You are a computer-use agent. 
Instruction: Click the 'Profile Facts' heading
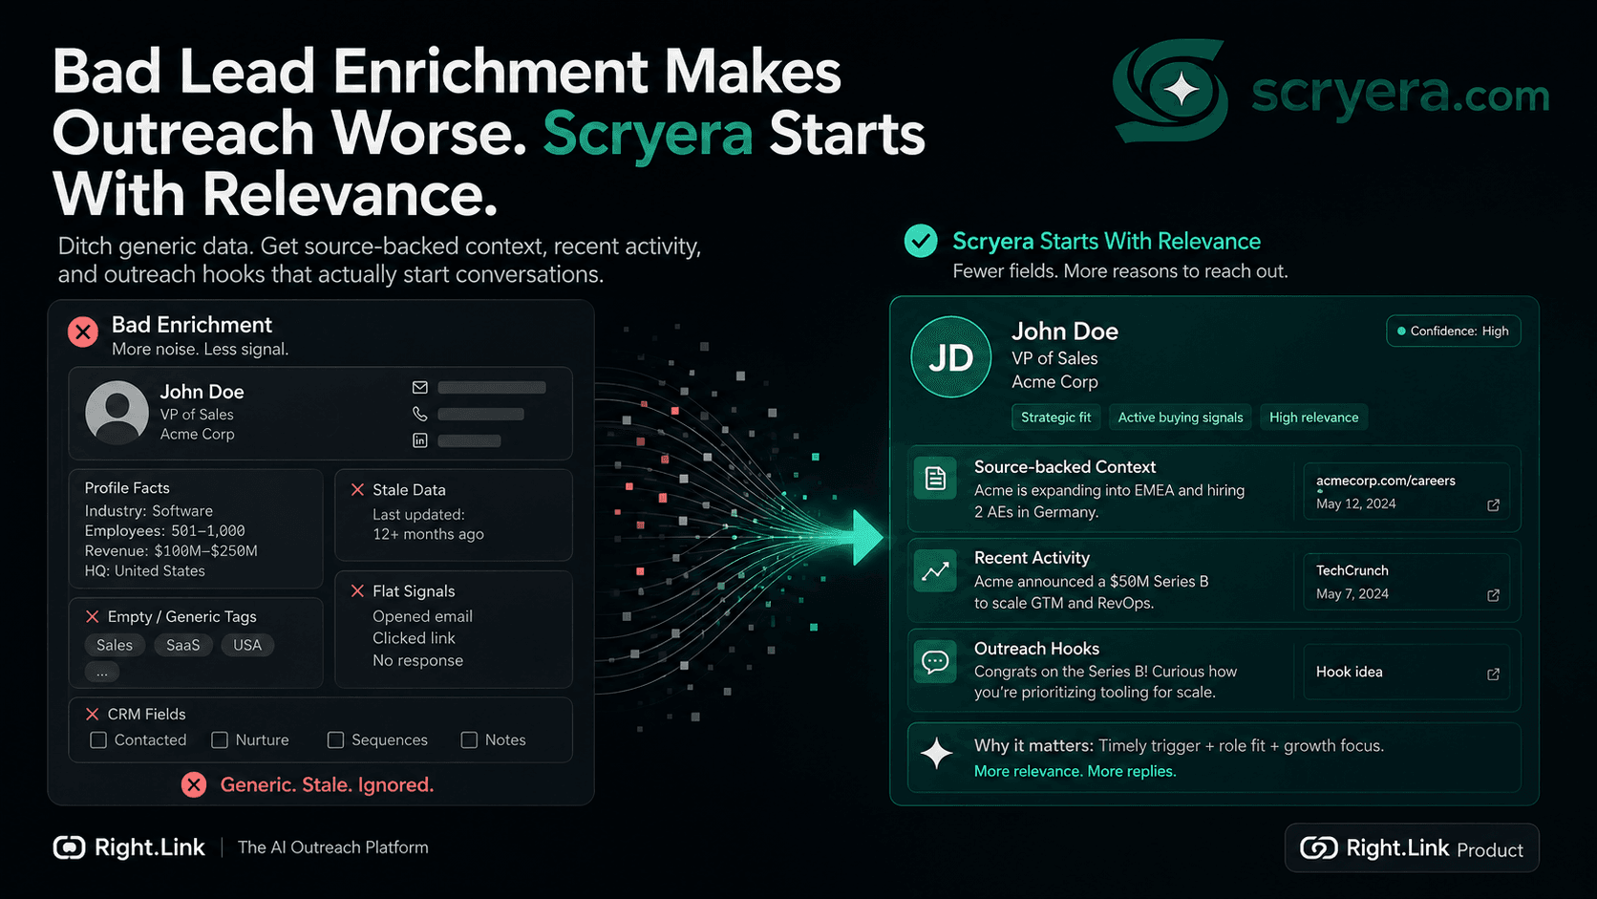click(x=126, y=488)
